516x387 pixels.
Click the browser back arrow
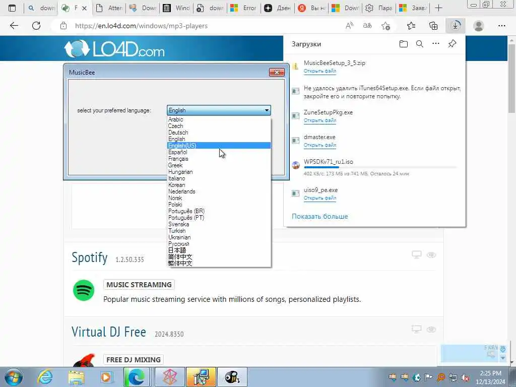(x=14, y=26)
